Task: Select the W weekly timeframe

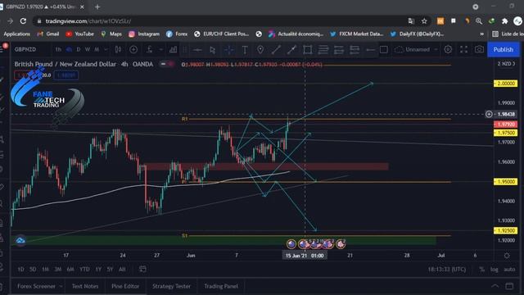Action: click(x=88, y=49)
